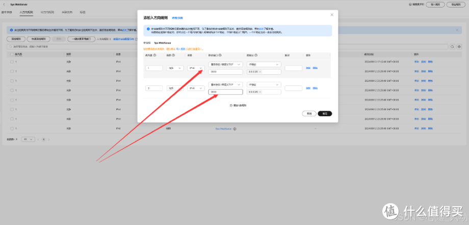
Task: Switch to 入方向规则 tab
Action: click(x=26, y=12)
